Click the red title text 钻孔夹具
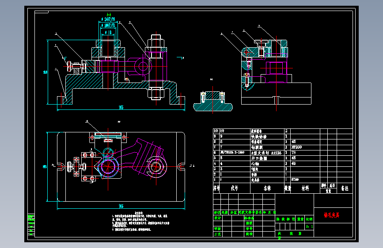The height and width of the screenshot is (248, 383). [331, 215]
